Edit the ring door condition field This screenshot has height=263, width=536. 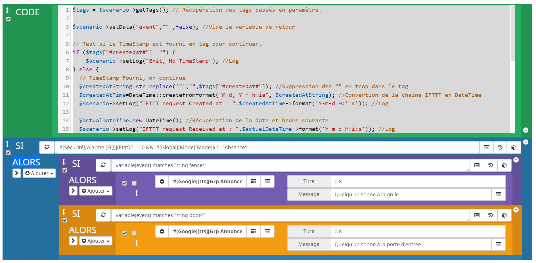click(x=290, y=215)
